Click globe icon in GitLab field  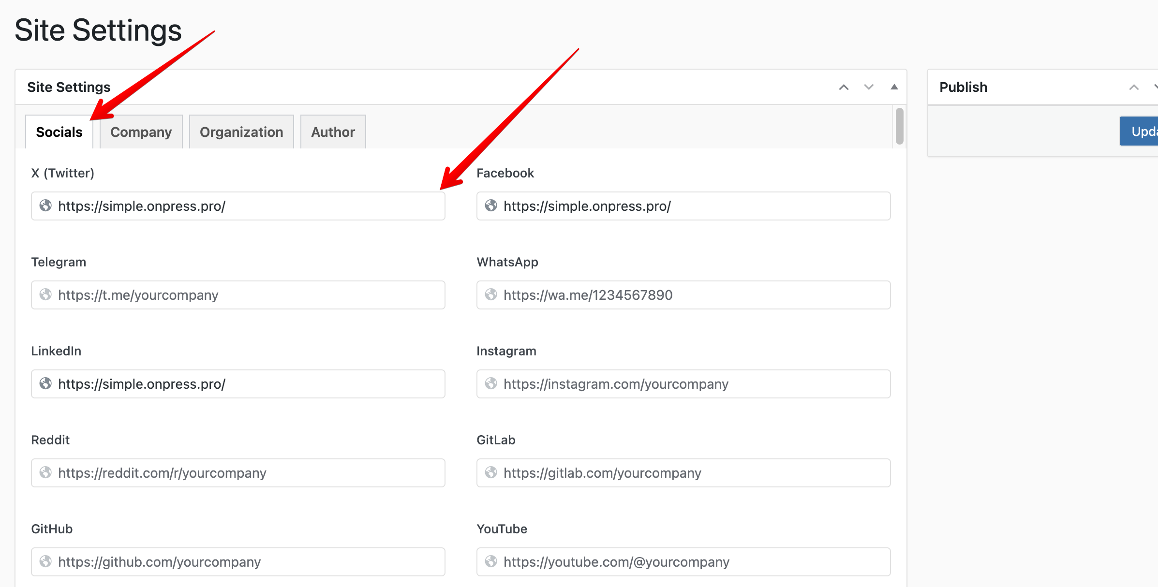[x=491, y=473]
